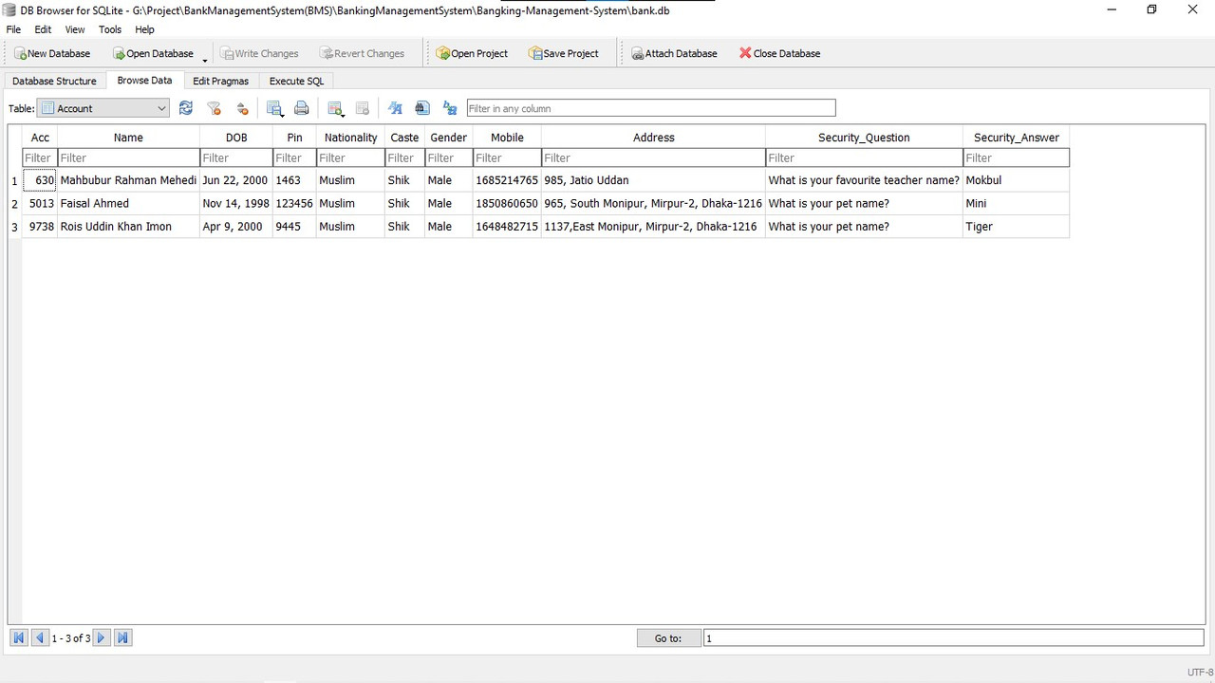Screen dimensions: 1215x683
Task: Click the DOB column header
Action: [x=236, y=138]
